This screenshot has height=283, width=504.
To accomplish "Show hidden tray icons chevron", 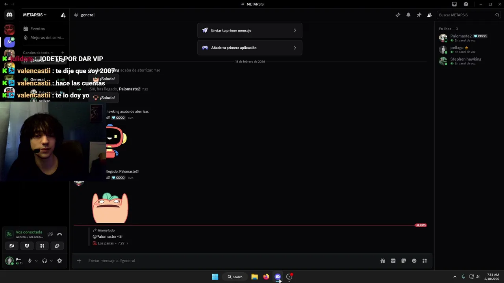I will click(x=455, y=277).
